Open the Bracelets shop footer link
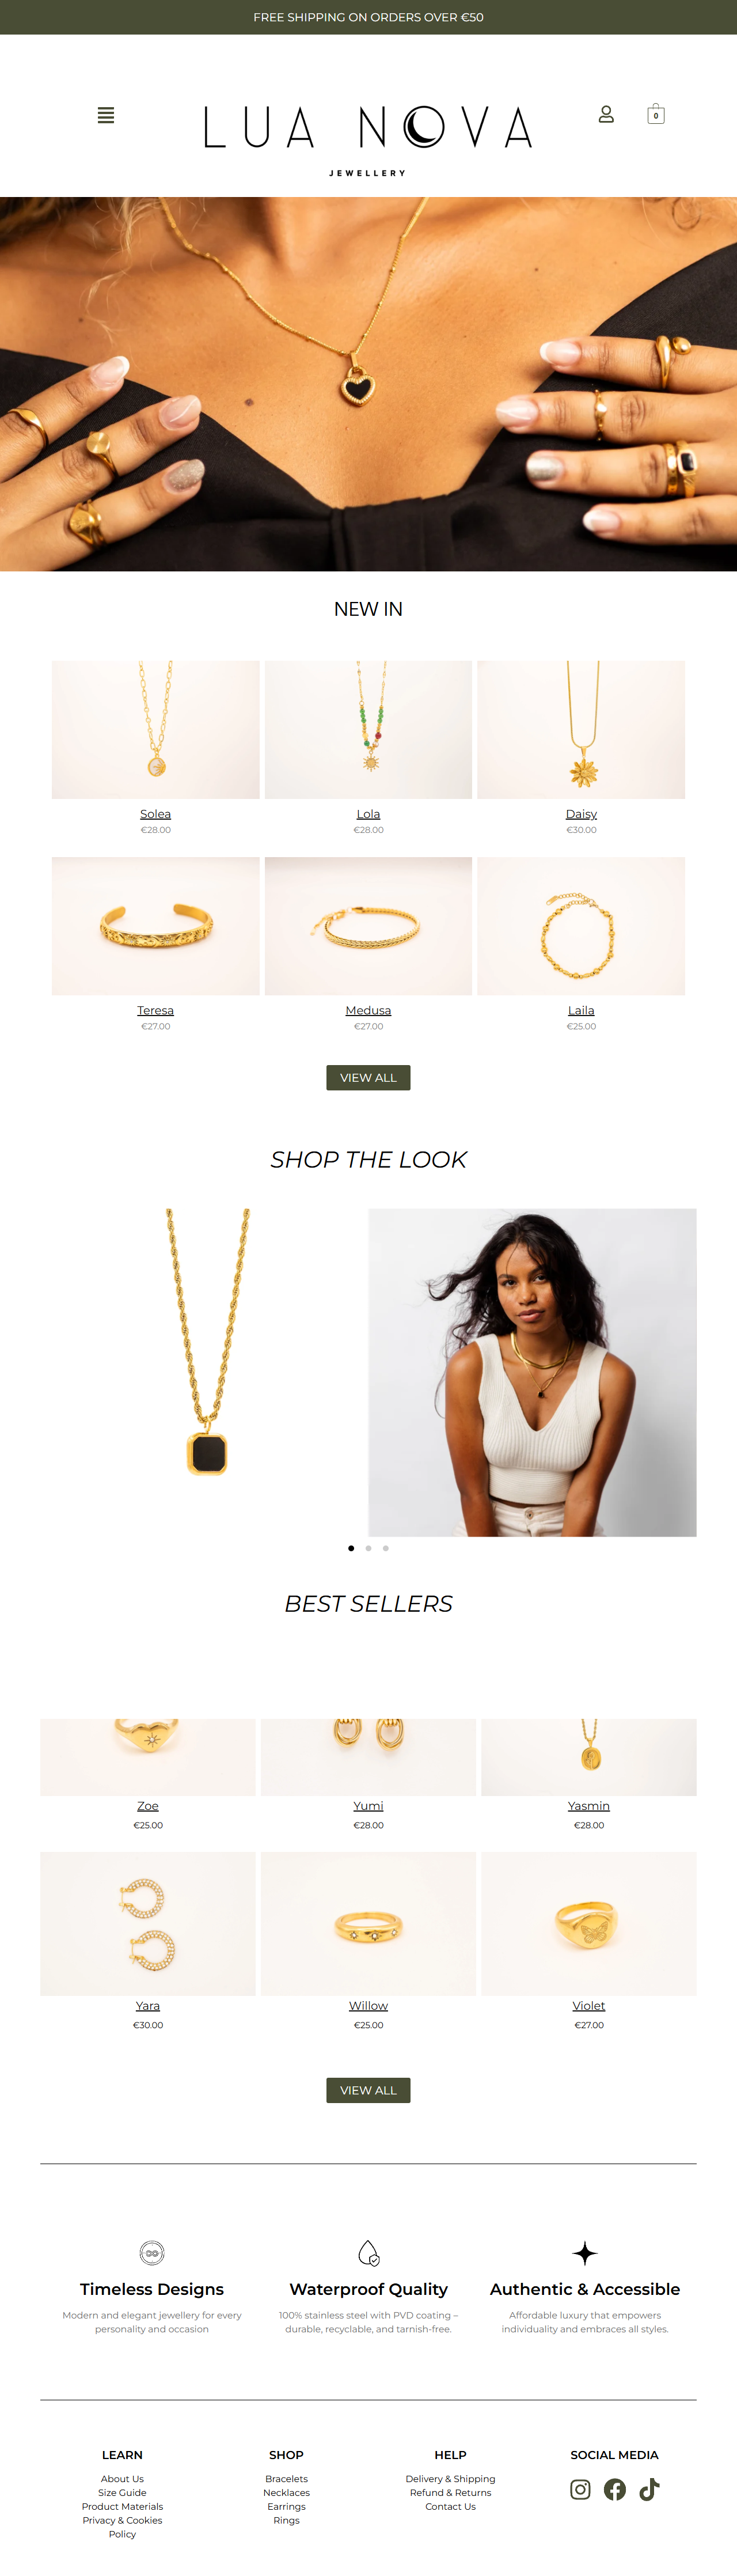Screen dimensions: 737x2576 click(x=286, y=2479)
